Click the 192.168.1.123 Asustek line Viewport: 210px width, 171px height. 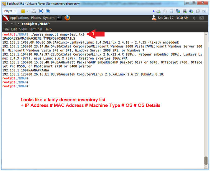tap(83, 74)
